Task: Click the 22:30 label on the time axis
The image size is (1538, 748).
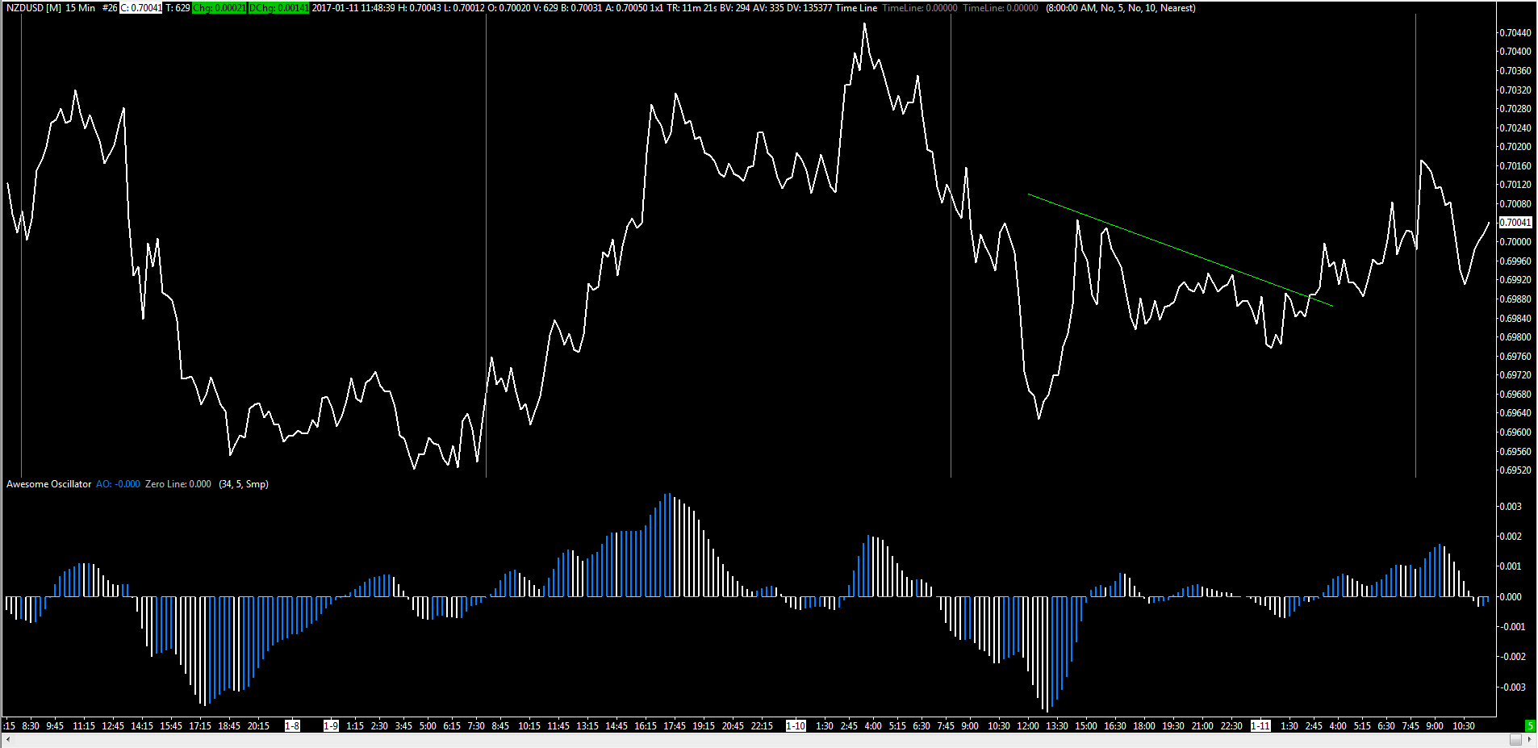Action: 1231,725
